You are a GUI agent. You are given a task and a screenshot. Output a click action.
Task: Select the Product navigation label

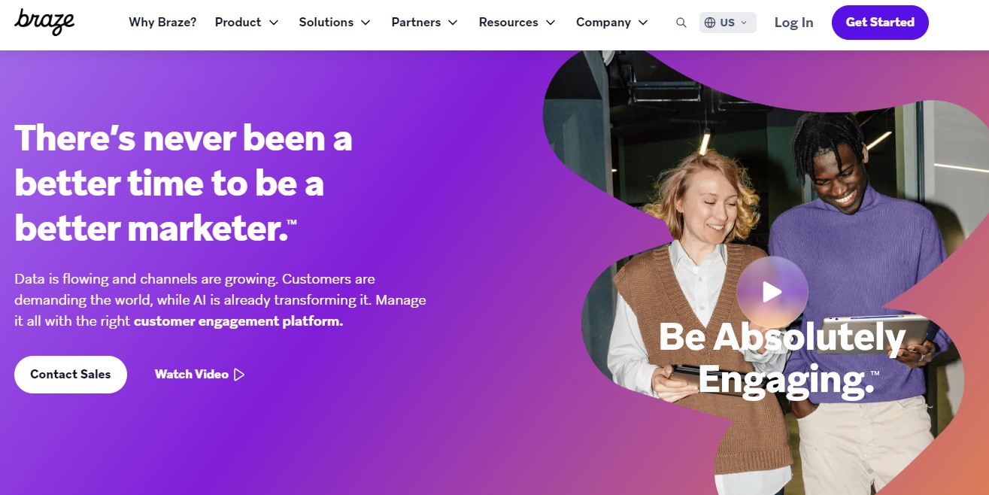pyautogui.click(x=238, y=23)
